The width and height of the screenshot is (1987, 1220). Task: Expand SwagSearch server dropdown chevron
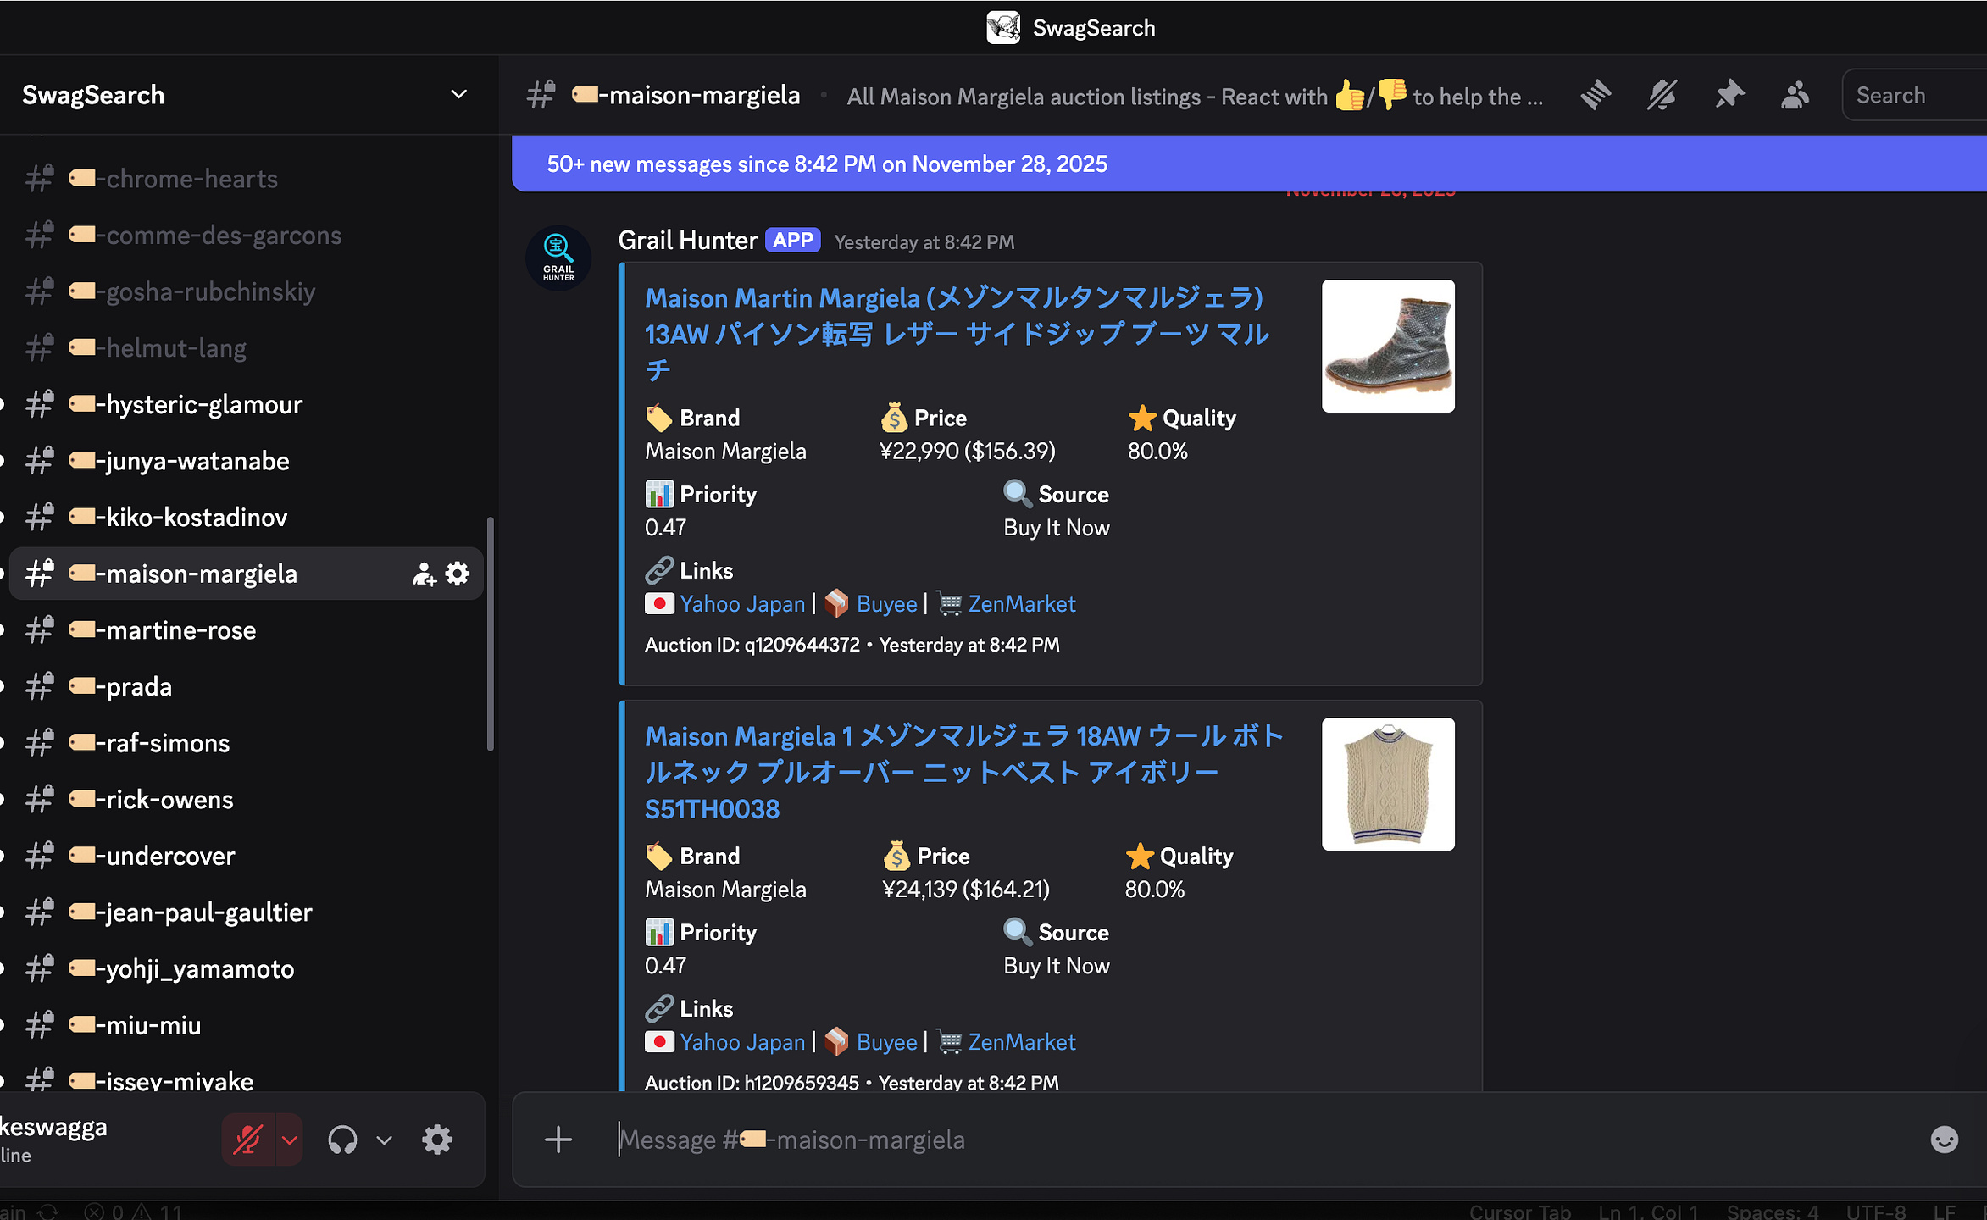(x=458, y=94)
